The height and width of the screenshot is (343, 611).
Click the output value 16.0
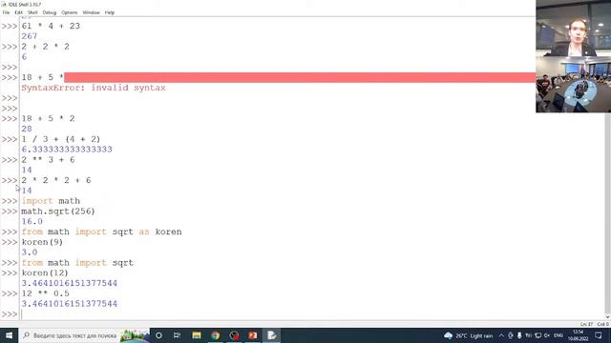click(32, 222)
